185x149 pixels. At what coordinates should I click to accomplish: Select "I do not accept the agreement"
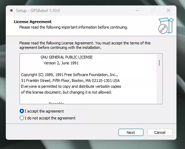click(22, 118)
